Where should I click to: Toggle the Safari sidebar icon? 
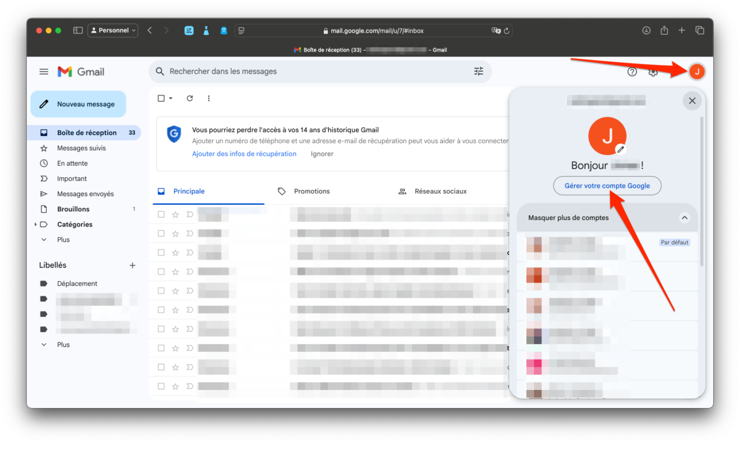click(78, 31)
